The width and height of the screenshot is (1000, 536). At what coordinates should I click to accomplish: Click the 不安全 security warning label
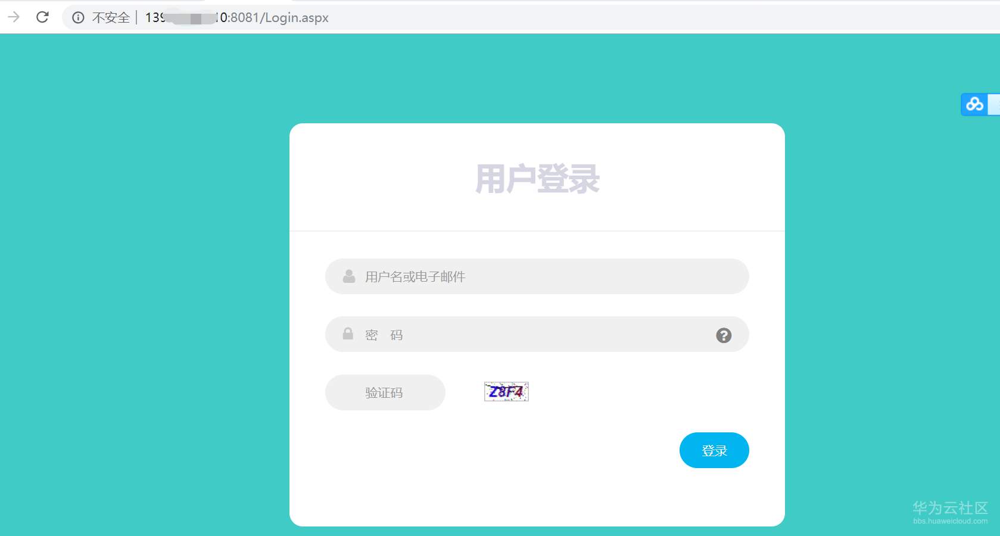[x=111, y=18]
